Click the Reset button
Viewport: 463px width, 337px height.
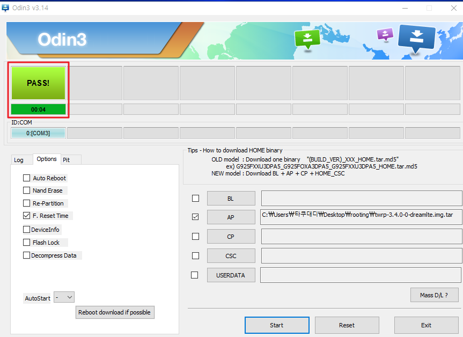point(347,325)
